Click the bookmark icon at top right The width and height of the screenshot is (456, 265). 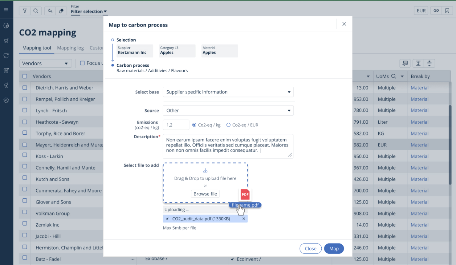[447, 11]
